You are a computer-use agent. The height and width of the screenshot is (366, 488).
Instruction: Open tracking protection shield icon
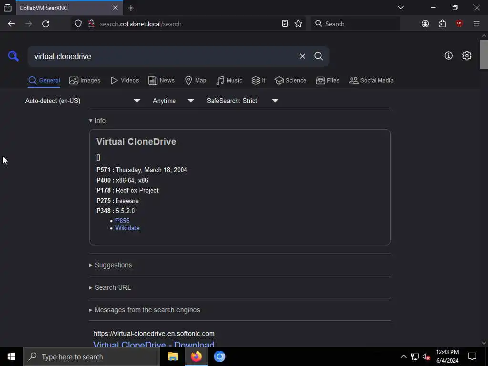[78, 24]
